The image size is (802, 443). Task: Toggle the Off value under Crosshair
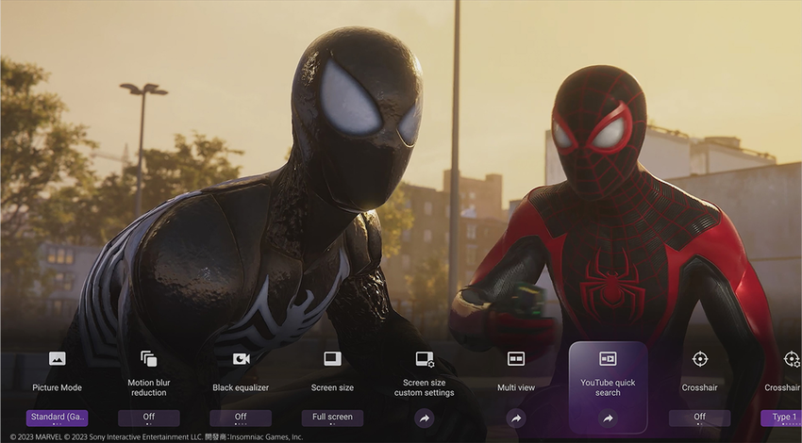[700, 418]
